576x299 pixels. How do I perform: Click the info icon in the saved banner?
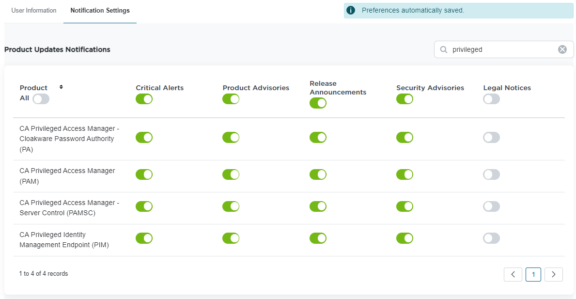[x=351, y=10]
